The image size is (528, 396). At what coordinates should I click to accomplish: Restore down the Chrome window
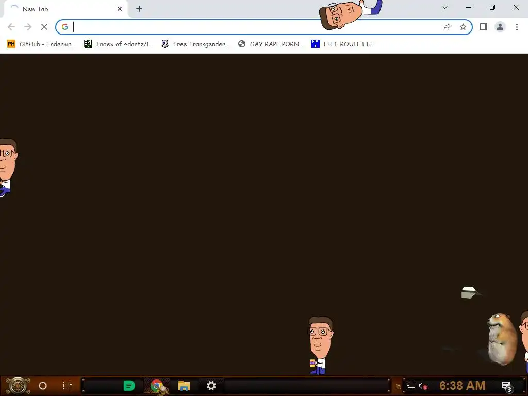pos(492,7)
